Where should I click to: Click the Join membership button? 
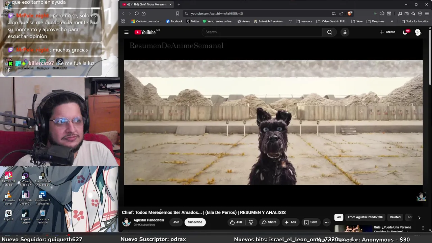(x=176, y=222)
